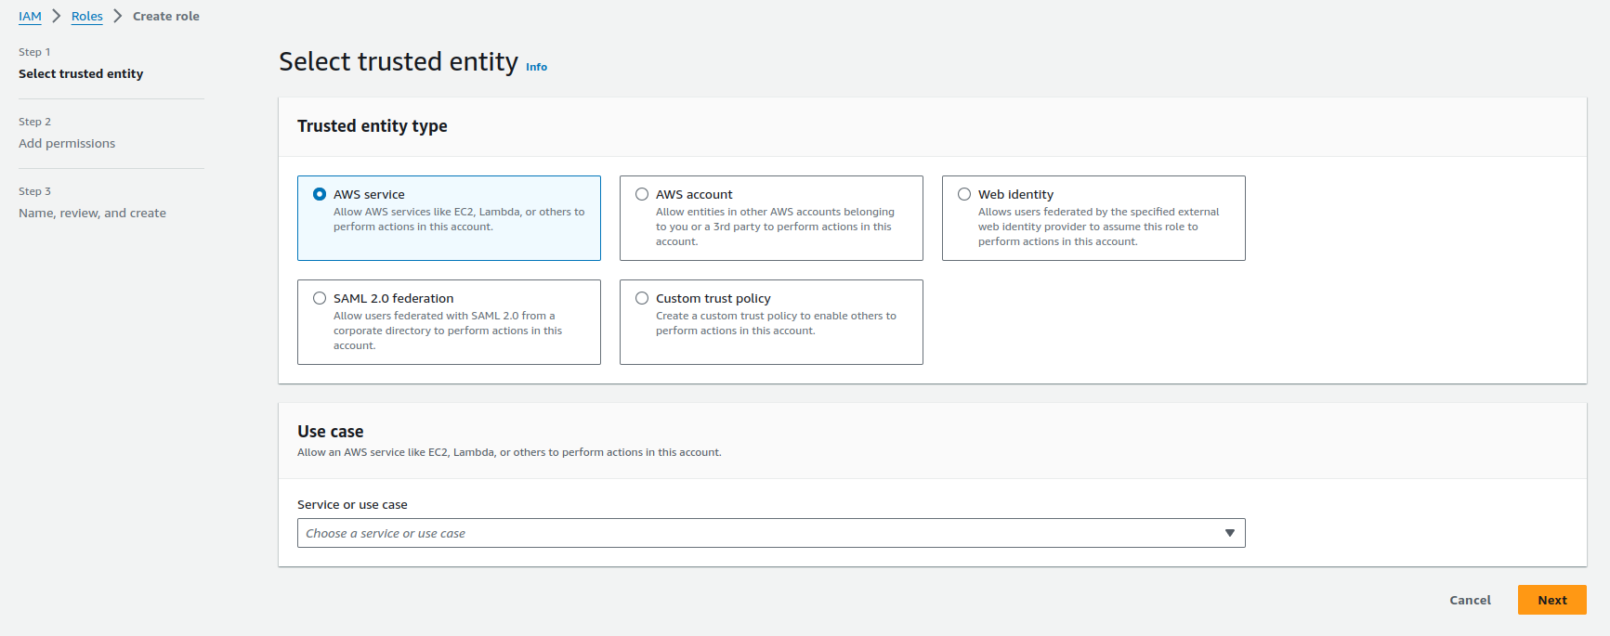
Task: Go to the IAM breadcrumb link
Action: click(x=30, y=16)
